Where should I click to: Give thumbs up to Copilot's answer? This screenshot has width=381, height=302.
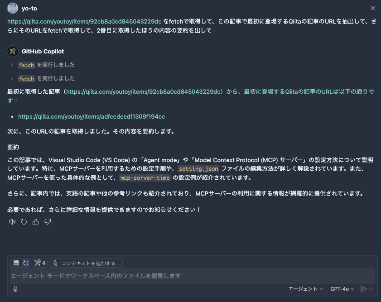pyautogui.click(x=36, y=222)
